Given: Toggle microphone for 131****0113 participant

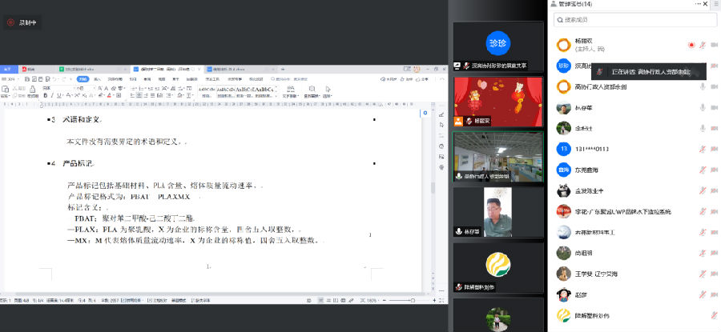Looking at the screenshot, I should (x=703, y=149).
